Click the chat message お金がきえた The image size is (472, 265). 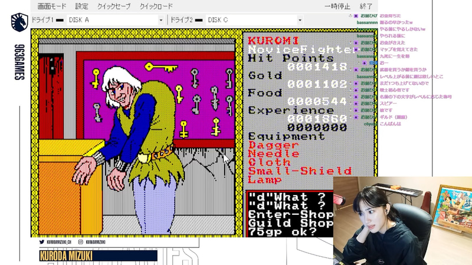(x=392, y=42)
